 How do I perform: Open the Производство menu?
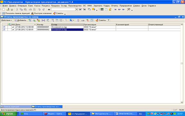pyautogui.click(x=75, y=6)
